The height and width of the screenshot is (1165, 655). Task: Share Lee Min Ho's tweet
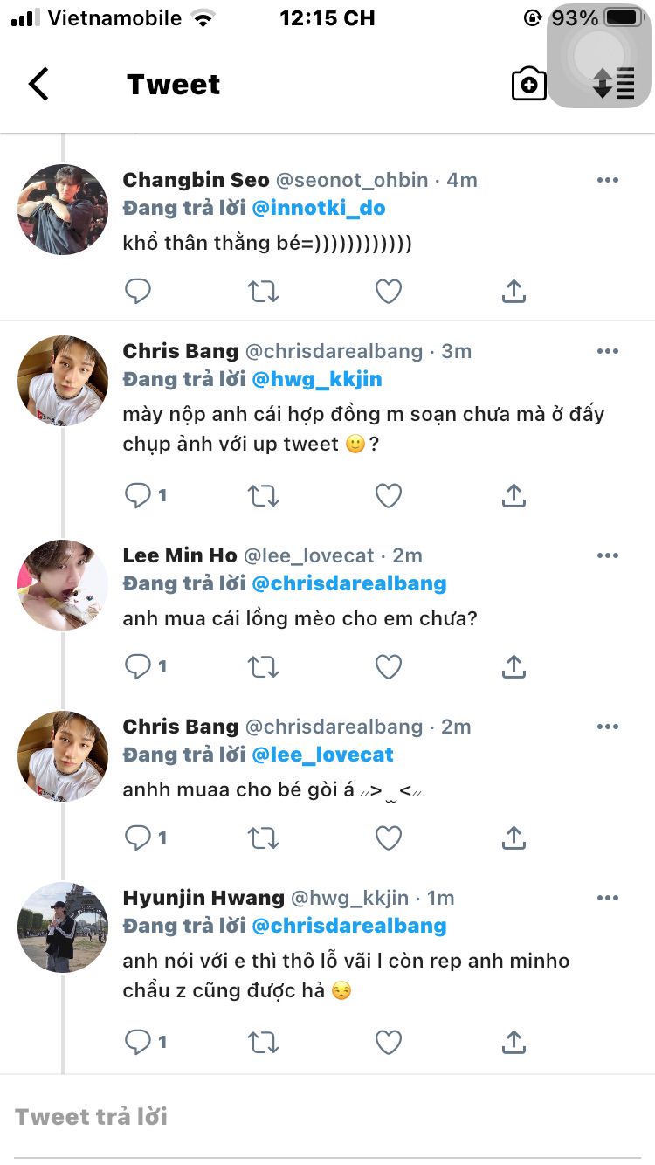pos(514,667)
